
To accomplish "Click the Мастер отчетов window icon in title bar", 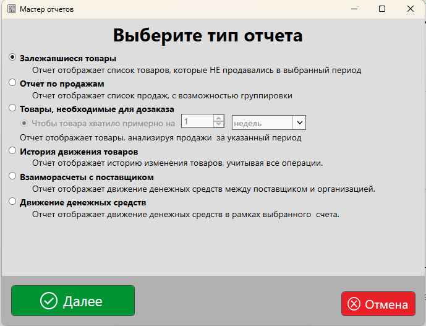I will (10, 9).
